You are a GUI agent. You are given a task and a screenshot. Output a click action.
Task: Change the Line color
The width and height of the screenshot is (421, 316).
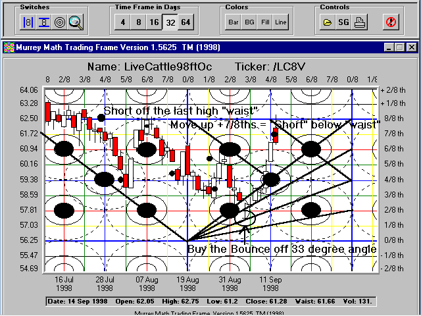coord(281,22)
